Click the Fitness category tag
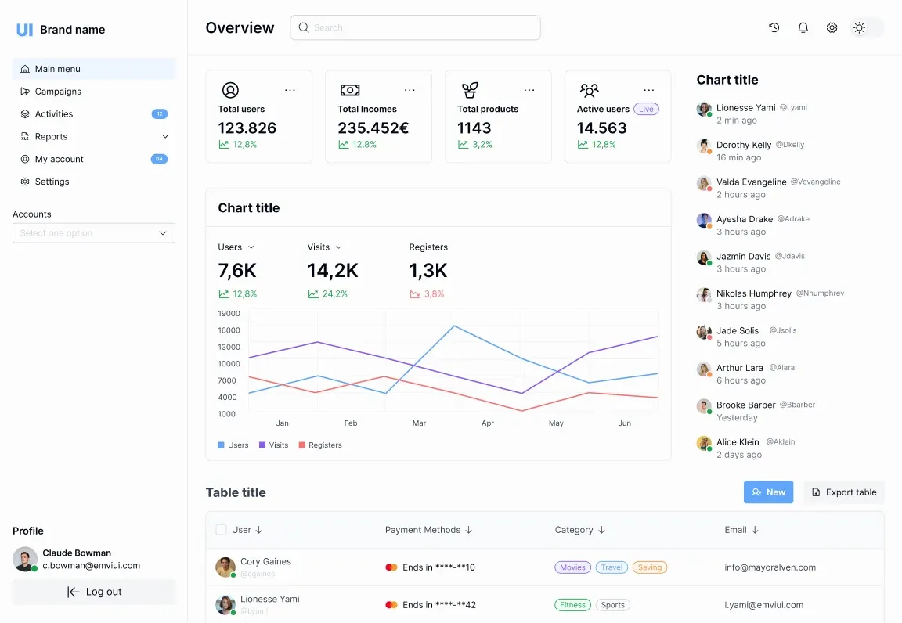The width and height of the screenshot is (902, 623). (x=572, y=604)
